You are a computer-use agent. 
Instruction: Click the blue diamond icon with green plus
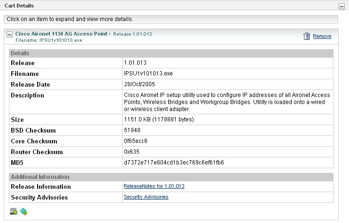pos(24,212)
